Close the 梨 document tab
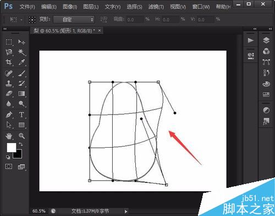Image resolution: width=275 pixels, height=216 pixels. (100, 30)
